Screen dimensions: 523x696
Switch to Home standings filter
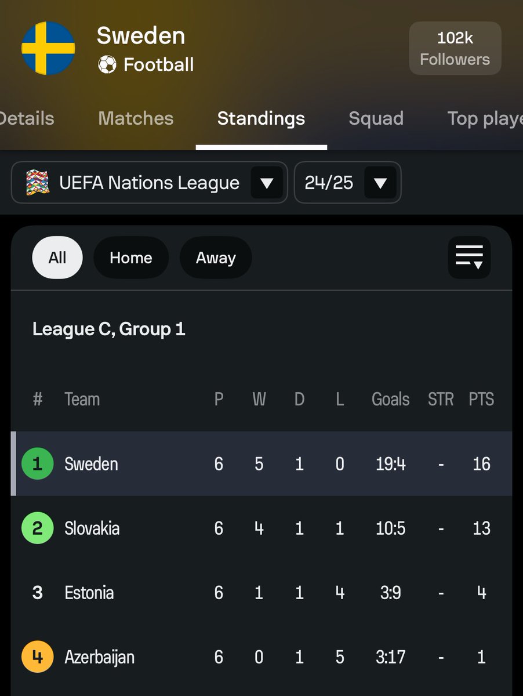[131, 258]
